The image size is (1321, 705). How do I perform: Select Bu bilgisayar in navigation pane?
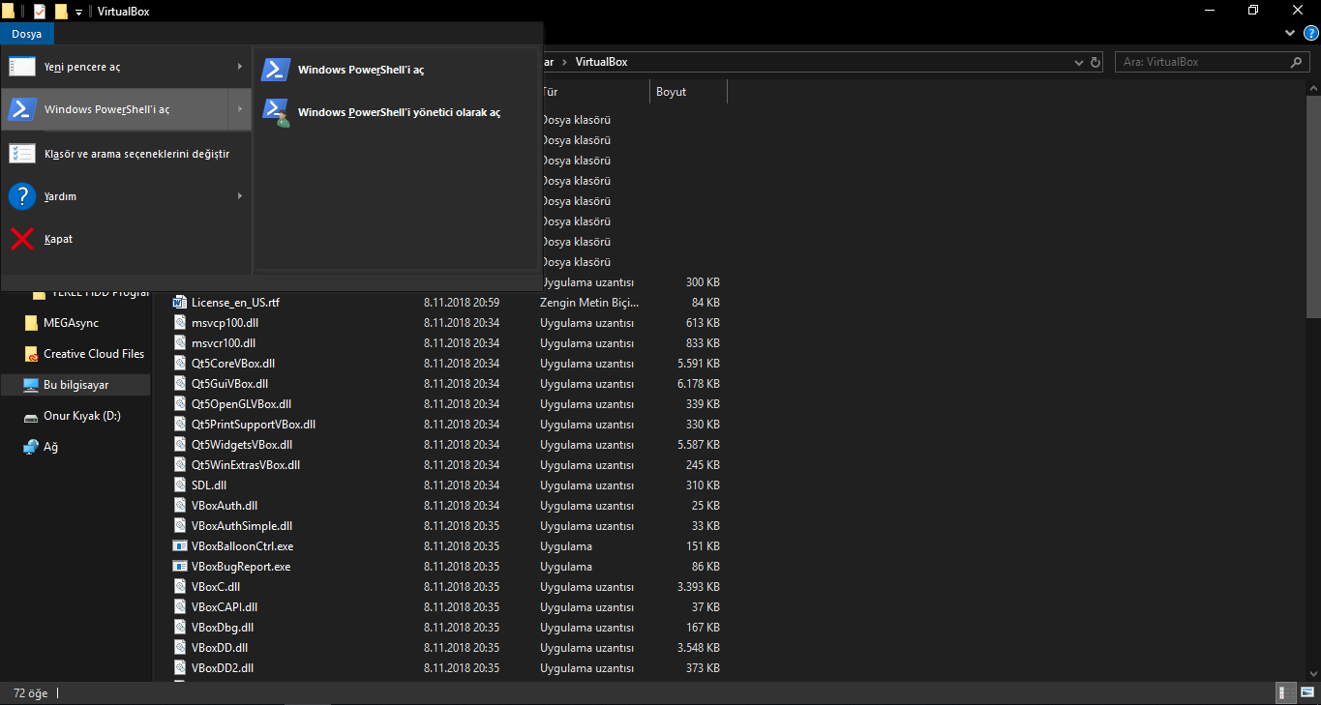coord(75,385)
